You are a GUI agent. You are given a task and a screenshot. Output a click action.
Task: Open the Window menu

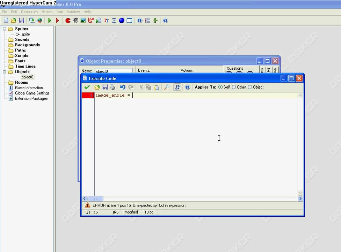click(73, 12)
